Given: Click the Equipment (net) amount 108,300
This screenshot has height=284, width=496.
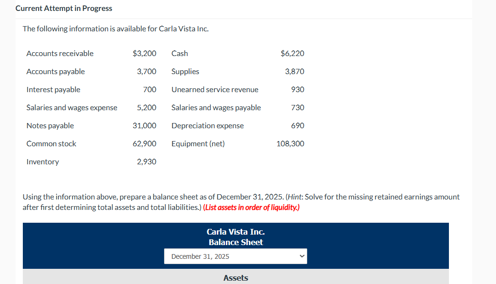Looking at the screenshot, I should click(290, 143).
